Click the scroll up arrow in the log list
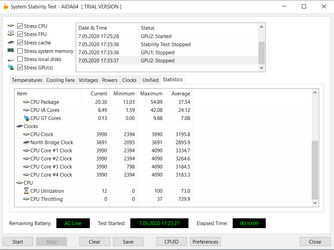The width and height of the screenshot is (334, 250). click(262, 27)
